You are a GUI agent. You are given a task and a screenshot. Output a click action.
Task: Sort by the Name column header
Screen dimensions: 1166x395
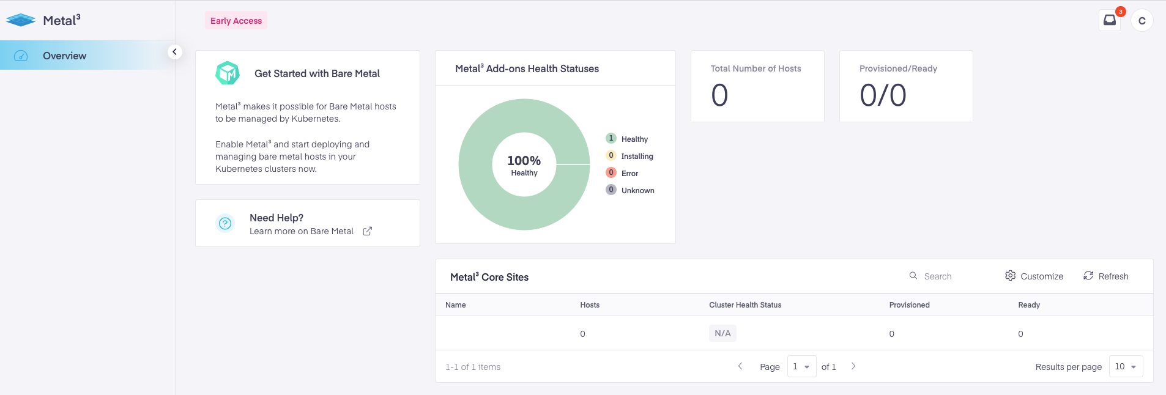click(x=456, y=305)
